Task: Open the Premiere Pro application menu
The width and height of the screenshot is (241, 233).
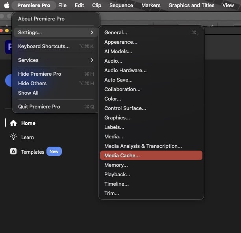Action: [x=33, y=6]
